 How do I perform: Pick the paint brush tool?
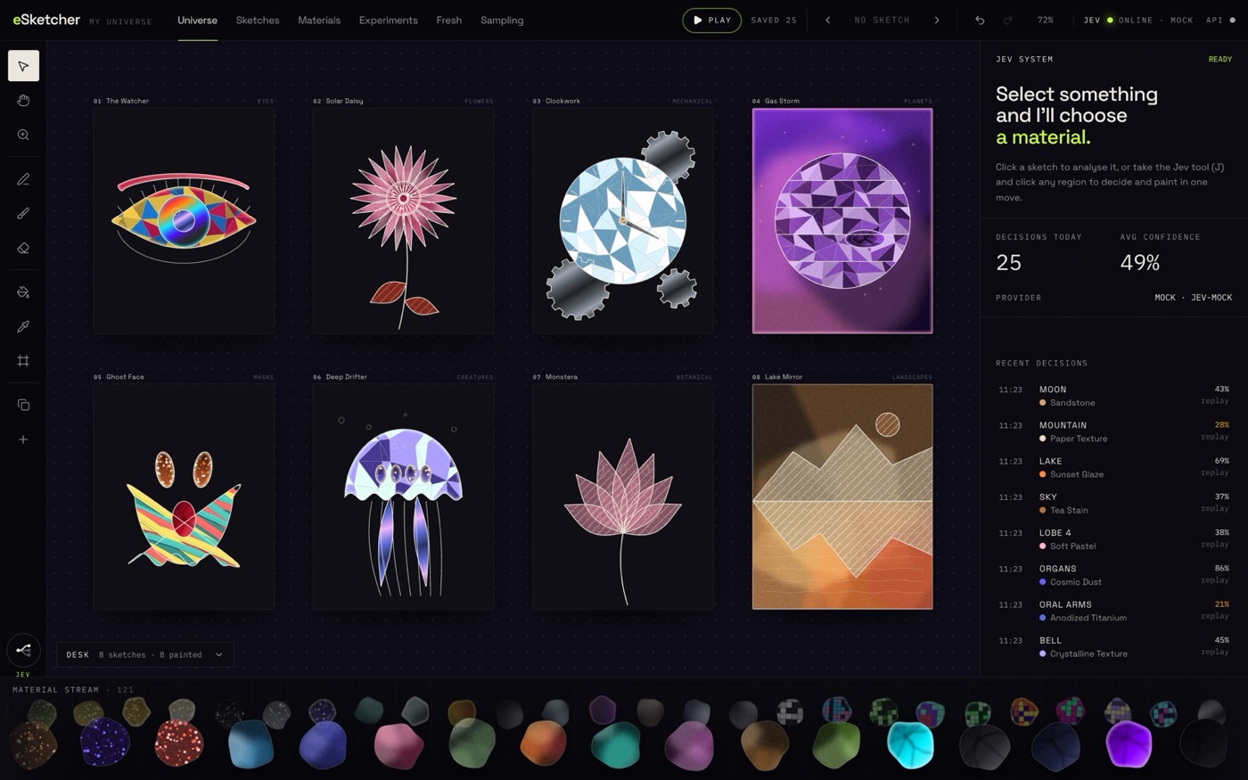pos(23,214)
